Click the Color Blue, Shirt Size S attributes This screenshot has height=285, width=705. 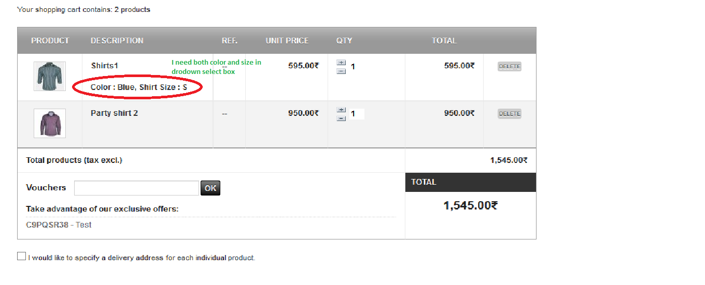pyautogui.click(x=138, y=87)
